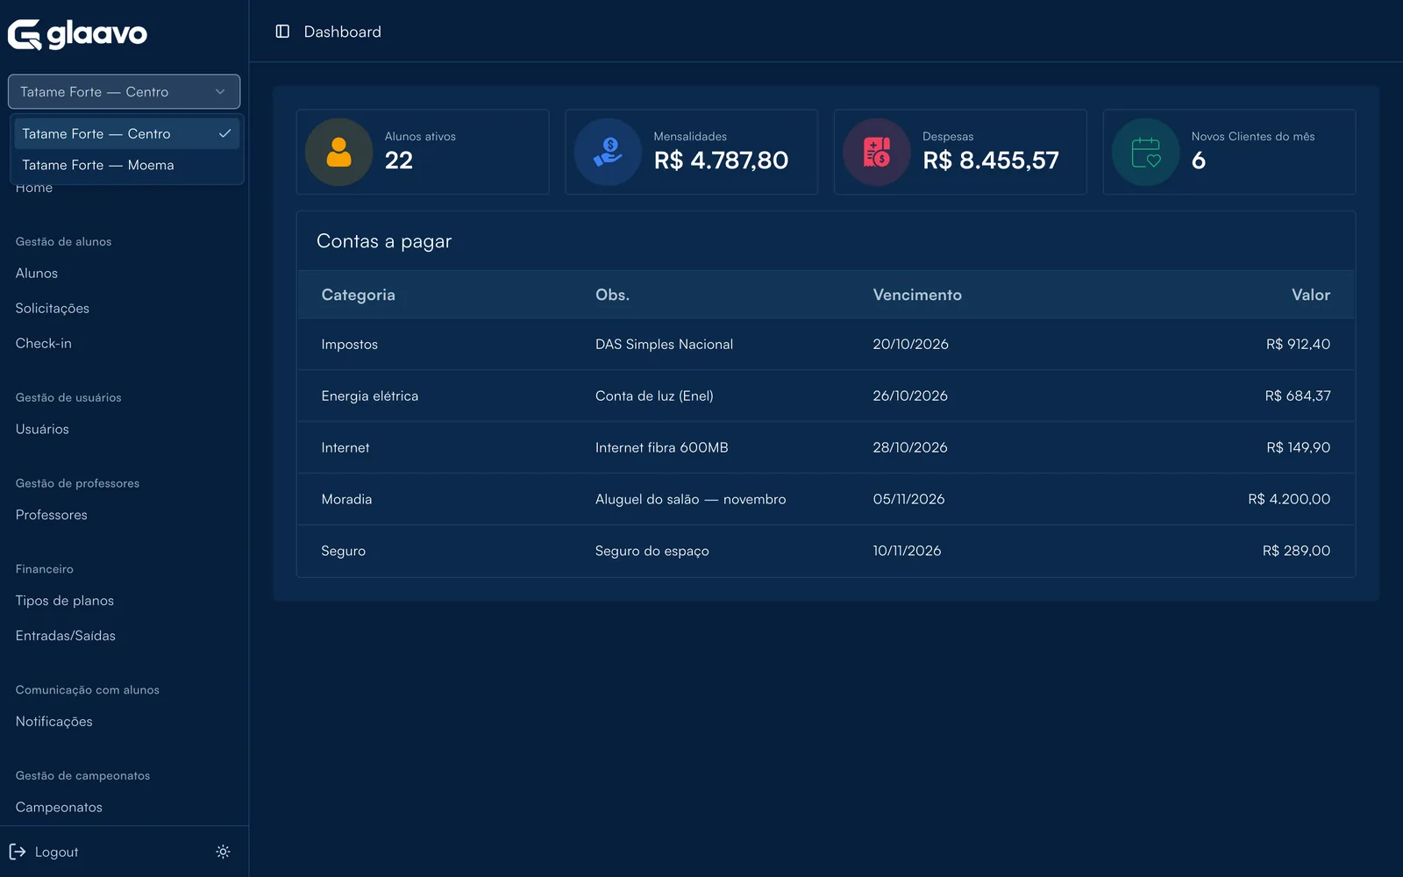
Task: Select the Impostos row category
Action: [350, 344]
